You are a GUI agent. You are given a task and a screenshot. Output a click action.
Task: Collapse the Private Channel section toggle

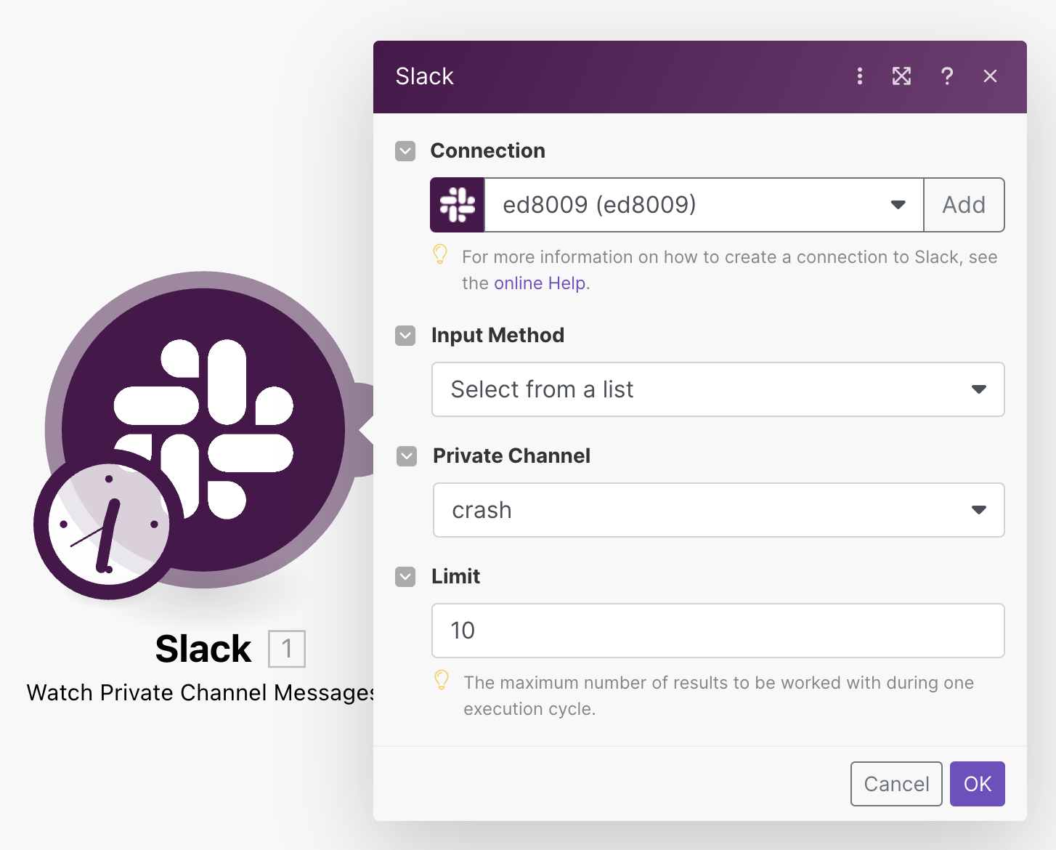(407, 456)
